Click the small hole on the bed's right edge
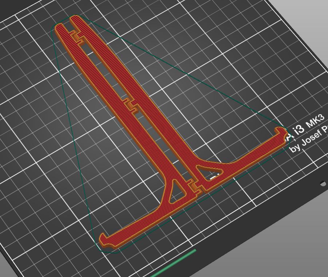This screenshot has height=277, width=328. (323, 184)
